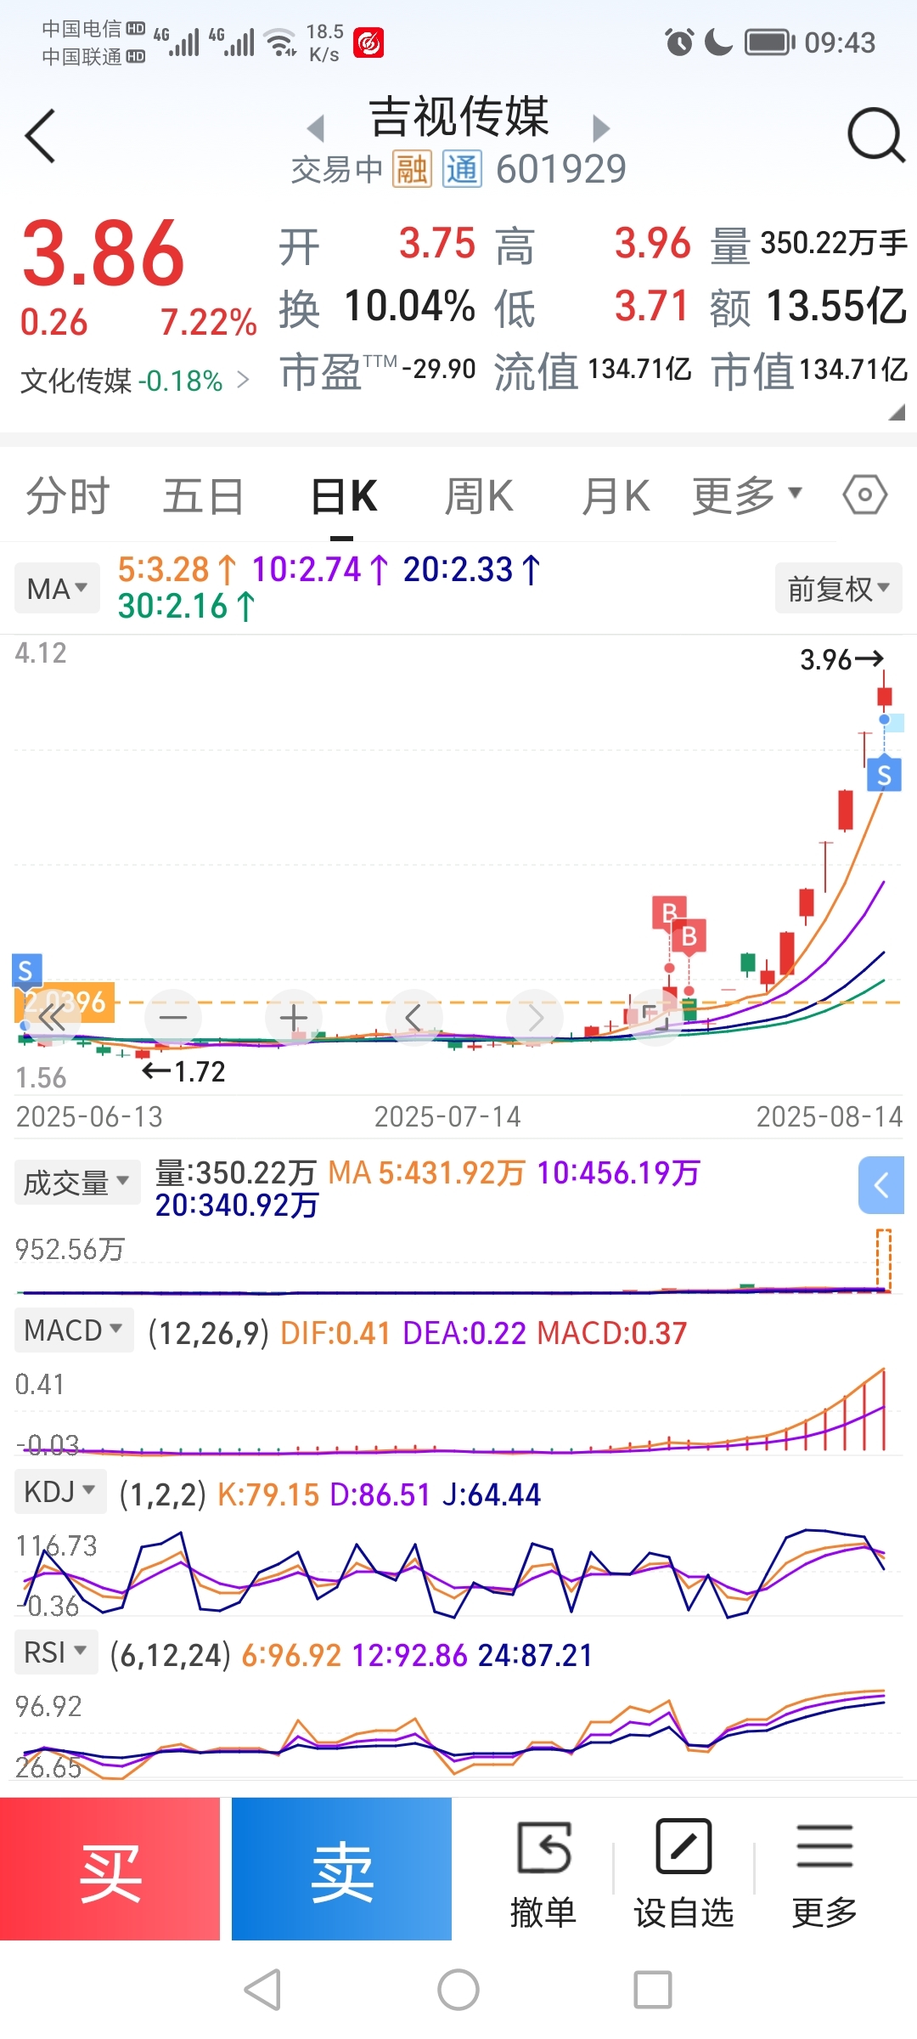917x2039 pixels.
Task: Expand quote details corner triangle
Action: coord(897,412)
